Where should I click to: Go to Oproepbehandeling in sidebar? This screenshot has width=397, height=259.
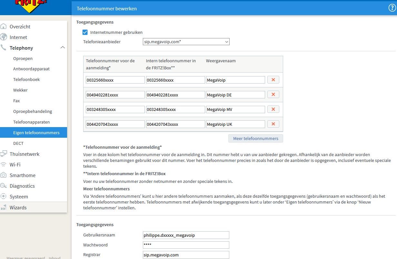pyautogui.click(x=32, y=111)
